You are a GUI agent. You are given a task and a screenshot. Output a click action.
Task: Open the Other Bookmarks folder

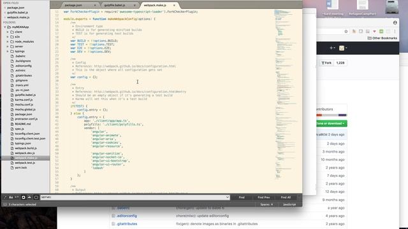point(382,38)
